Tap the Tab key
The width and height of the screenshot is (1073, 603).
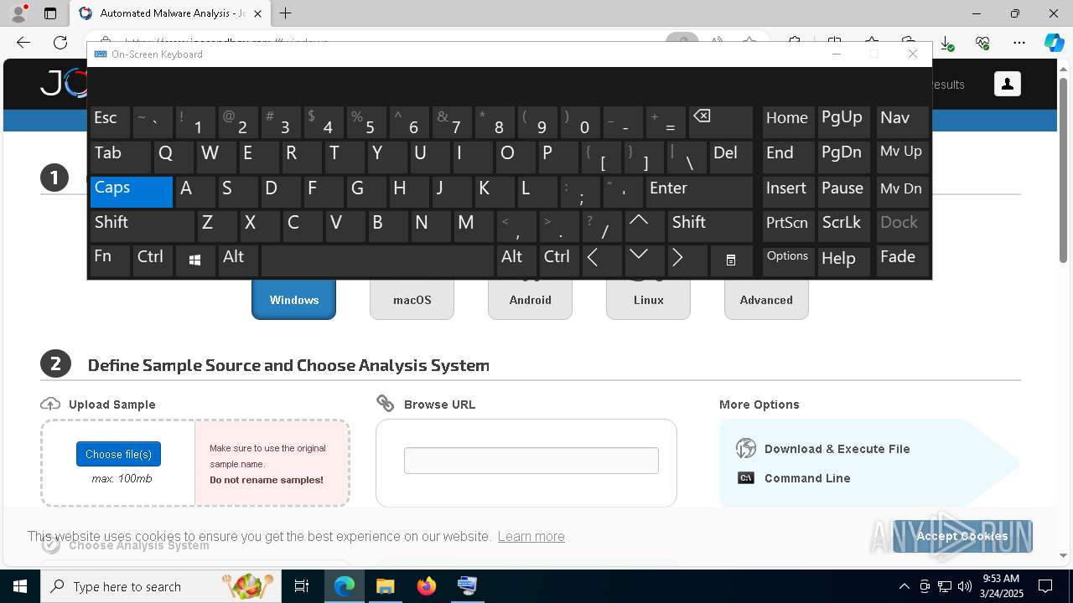click(121, 157)
